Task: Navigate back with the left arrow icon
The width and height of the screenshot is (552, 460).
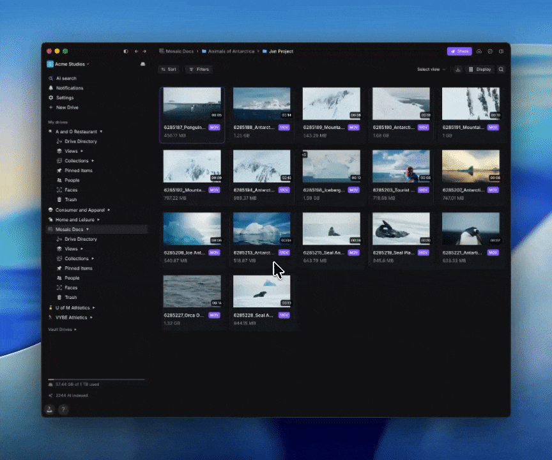Action: pos(136,51)
